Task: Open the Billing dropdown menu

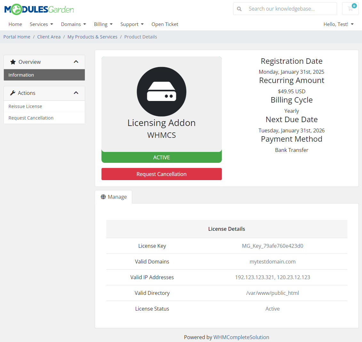Action: 103,24
